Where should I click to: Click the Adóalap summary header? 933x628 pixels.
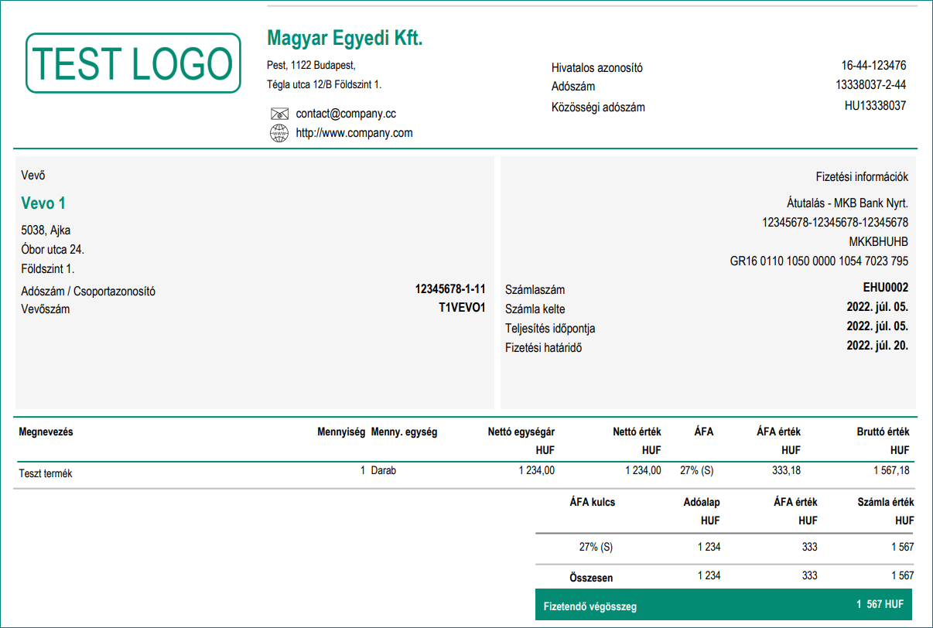tap(702, 502)
